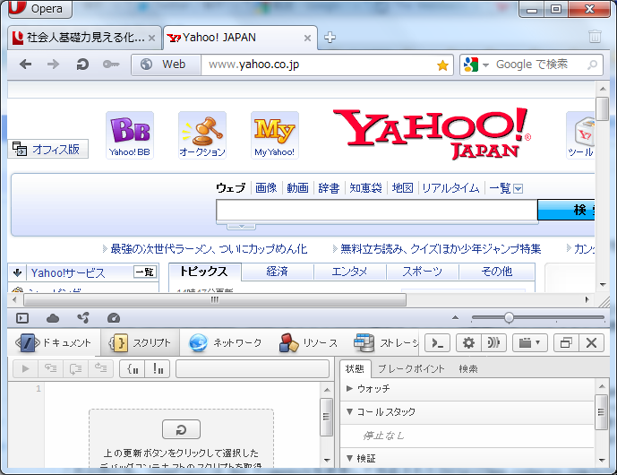Switch to the 社会人基礎力見える化 tab
The image size is (617, 475).
(x=84, y=38)
